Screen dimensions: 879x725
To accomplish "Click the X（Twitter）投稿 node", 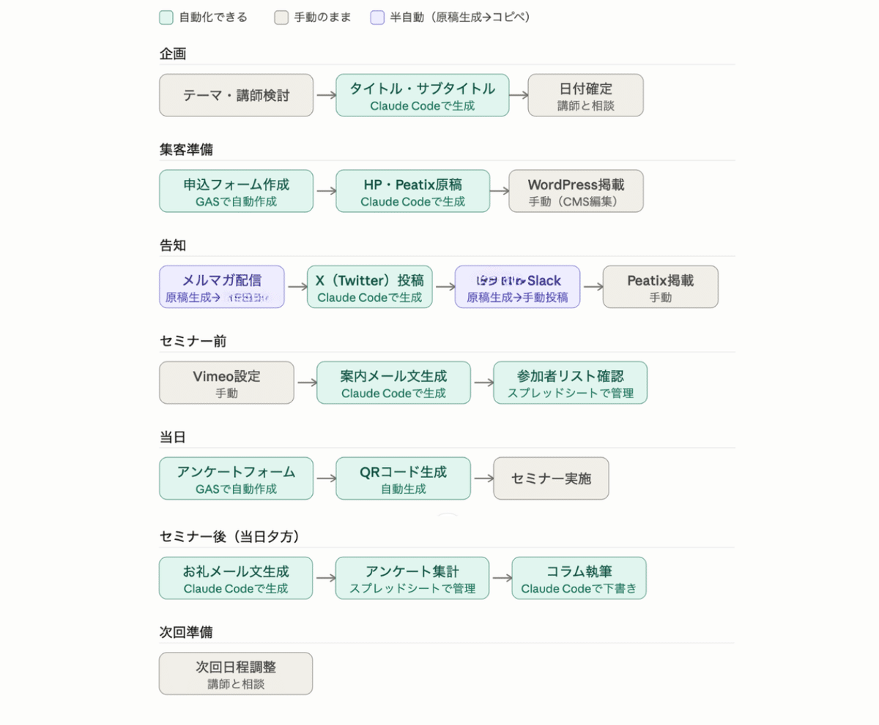I will (369, 287).
